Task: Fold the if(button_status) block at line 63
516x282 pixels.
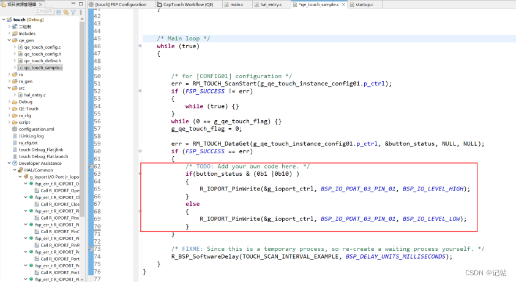Action: tap(140, 174)
